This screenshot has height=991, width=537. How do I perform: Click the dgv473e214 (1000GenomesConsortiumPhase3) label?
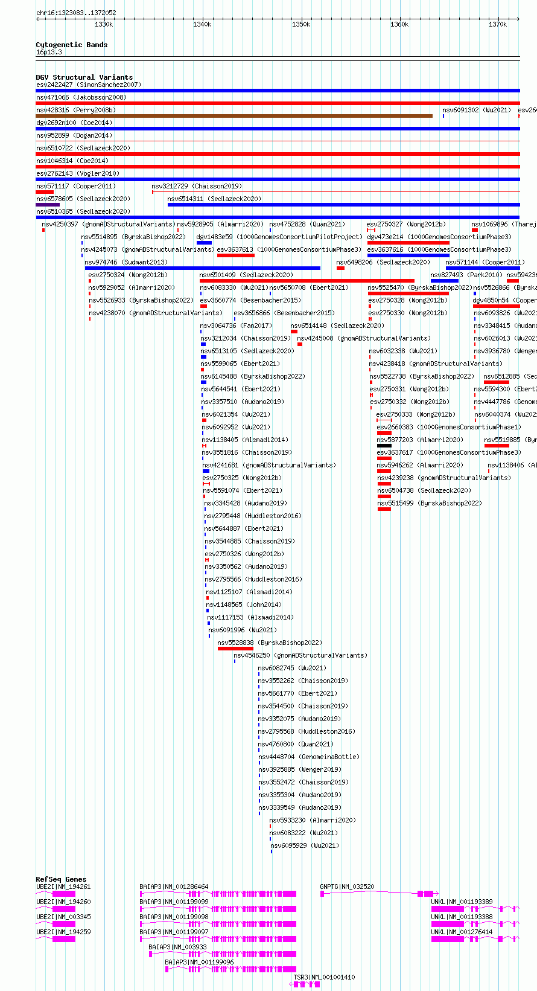[x=439, y=237]
